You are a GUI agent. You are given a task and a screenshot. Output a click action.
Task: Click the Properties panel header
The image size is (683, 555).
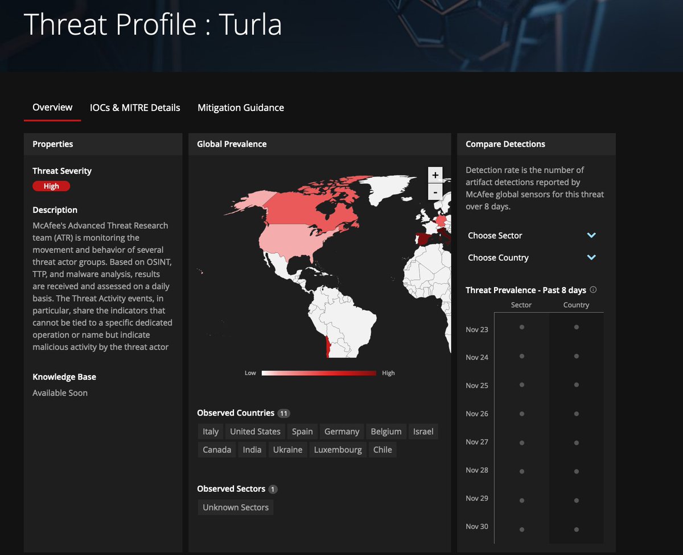[103, 144]
